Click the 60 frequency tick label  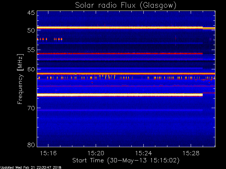[x=31, y=69]
